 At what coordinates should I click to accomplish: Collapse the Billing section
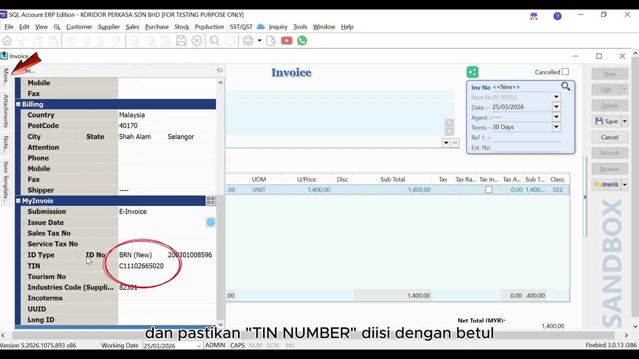click(18, 104)
